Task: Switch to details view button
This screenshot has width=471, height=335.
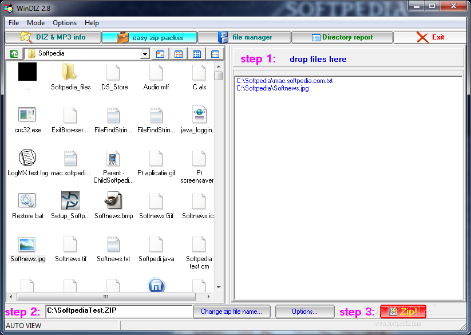Action: coord(215,54)
